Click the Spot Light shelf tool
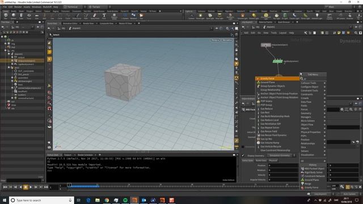This screenshot has width=363, height=204. (210, 16)
